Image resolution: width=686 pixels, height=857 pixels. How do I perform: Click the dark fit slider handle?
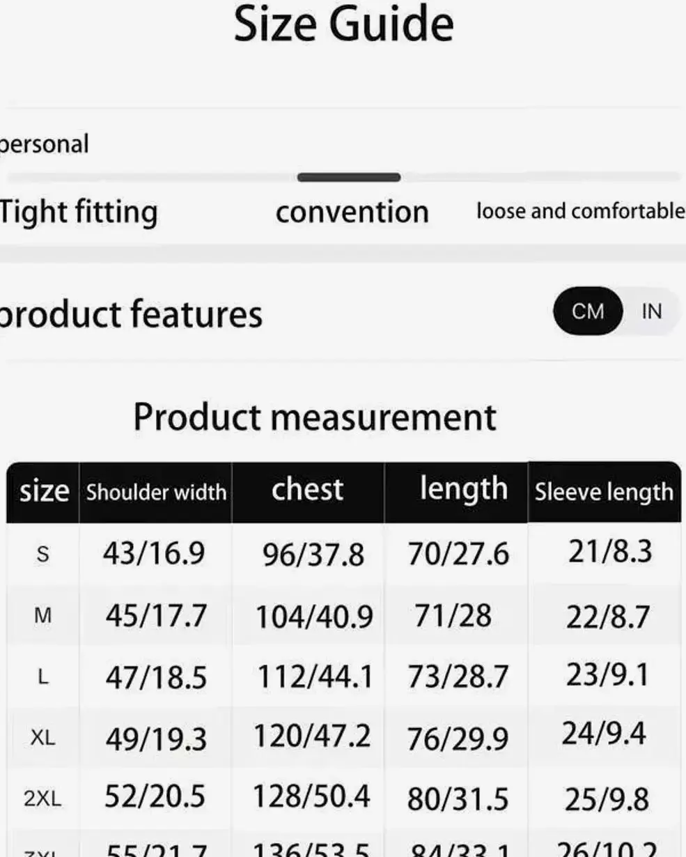tap(349, 178)
